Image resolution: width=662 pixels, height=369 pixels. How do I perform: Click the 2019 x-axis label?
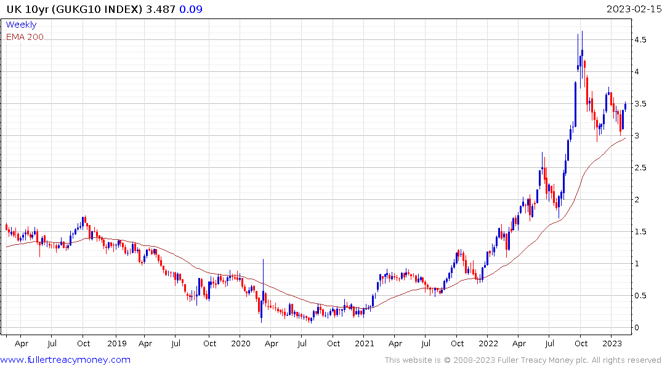coord(117,343)
